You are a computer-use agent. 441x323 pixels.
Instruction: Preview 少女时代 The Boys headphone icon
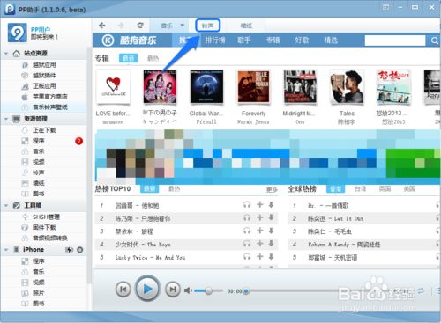247,244
